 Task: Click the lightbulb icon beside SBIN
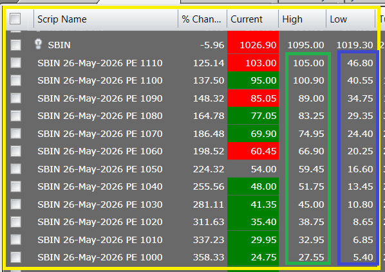tap(38, 44)
